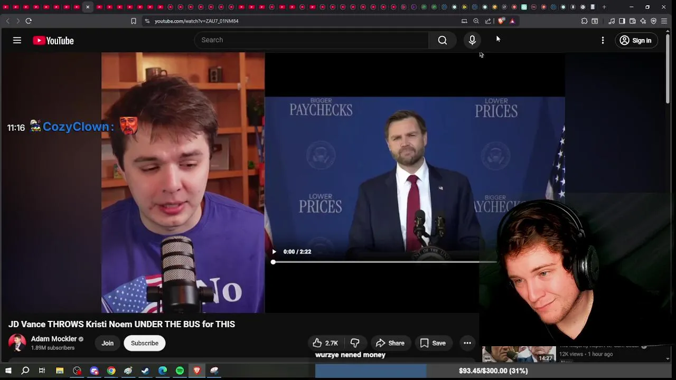The width and height of the screenshot is (676, 380).
Task: Open the recommended video thumbnail 14:27
Action: (x=519, y=355)
